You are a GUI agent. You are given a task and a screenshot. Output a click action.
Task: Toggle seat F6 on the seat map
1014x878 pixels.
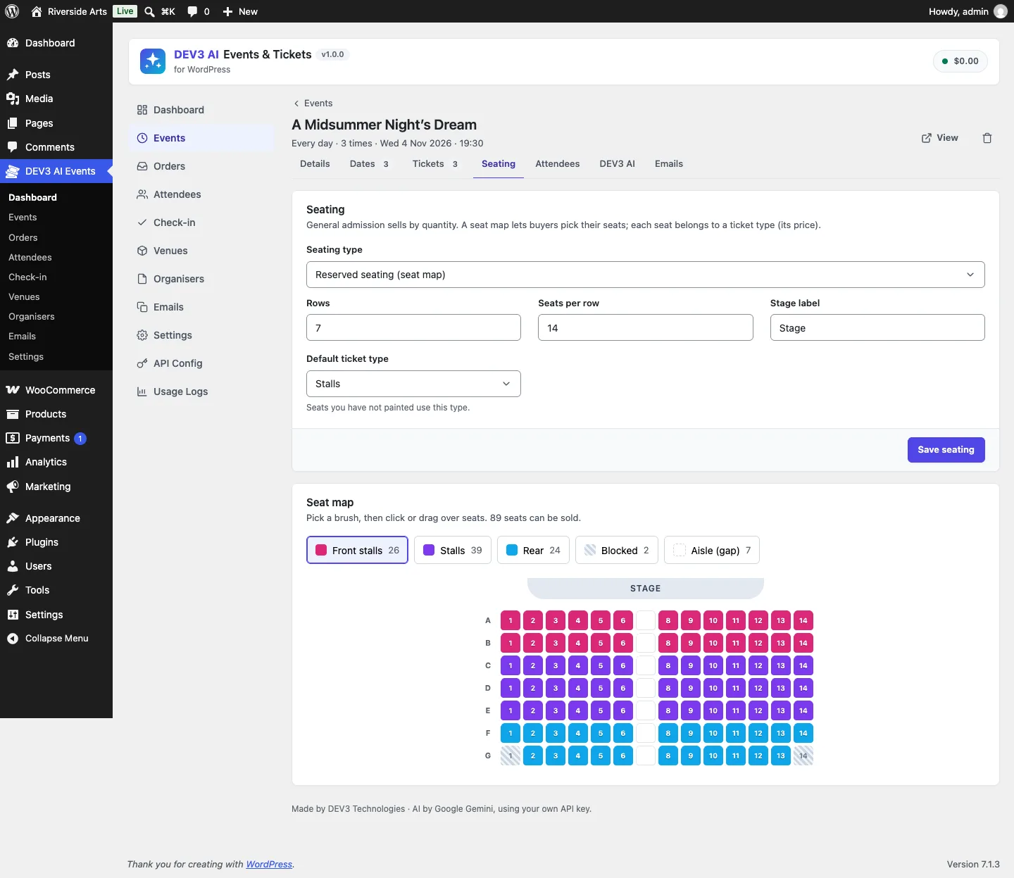[623, 733]
